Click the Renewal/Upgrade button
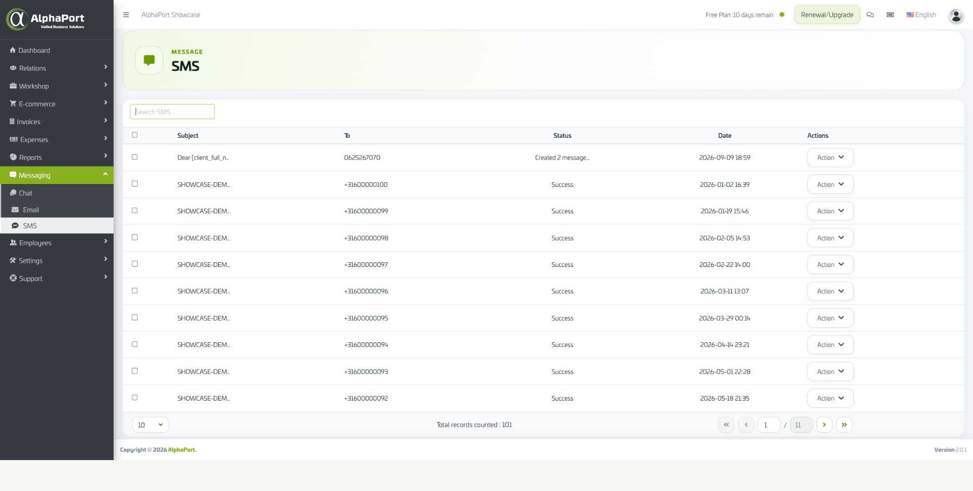Image resolution: width=973 pixels, height=491 pixels. 827,15
